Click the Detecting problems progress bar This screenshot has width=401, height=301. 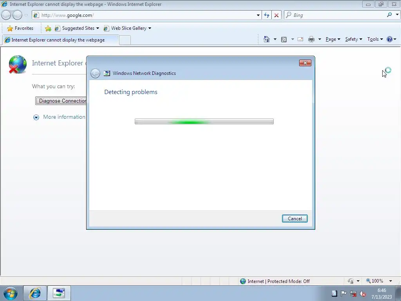click(204, 121)
